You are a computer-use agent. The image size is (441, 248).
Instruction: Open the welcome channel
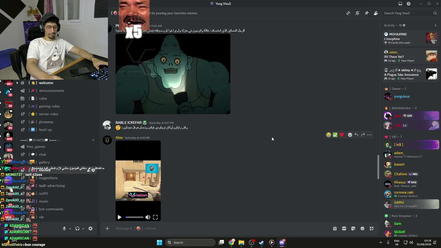57,83
